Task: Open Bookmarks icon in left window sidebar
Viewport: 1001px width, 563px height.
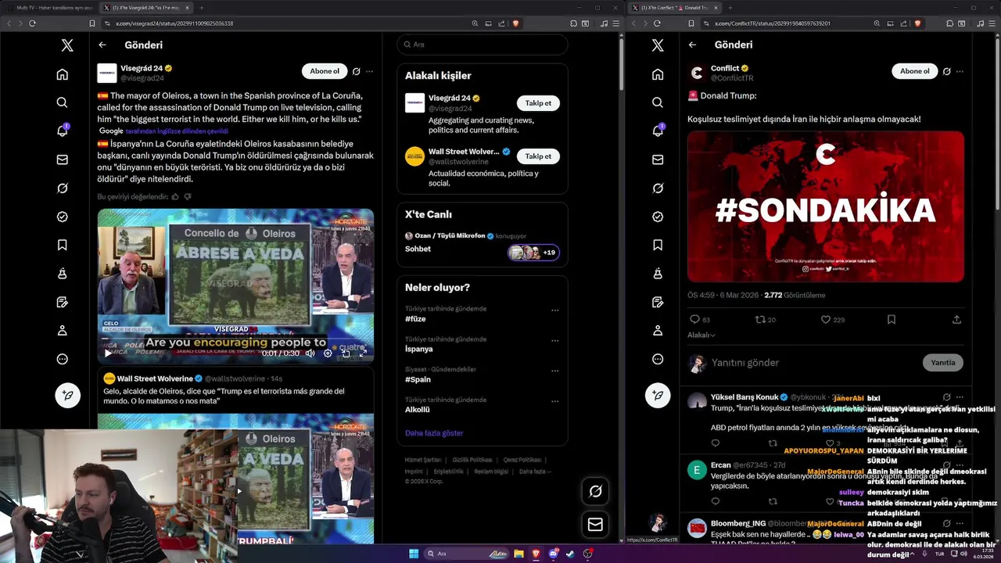Action: 62,245
